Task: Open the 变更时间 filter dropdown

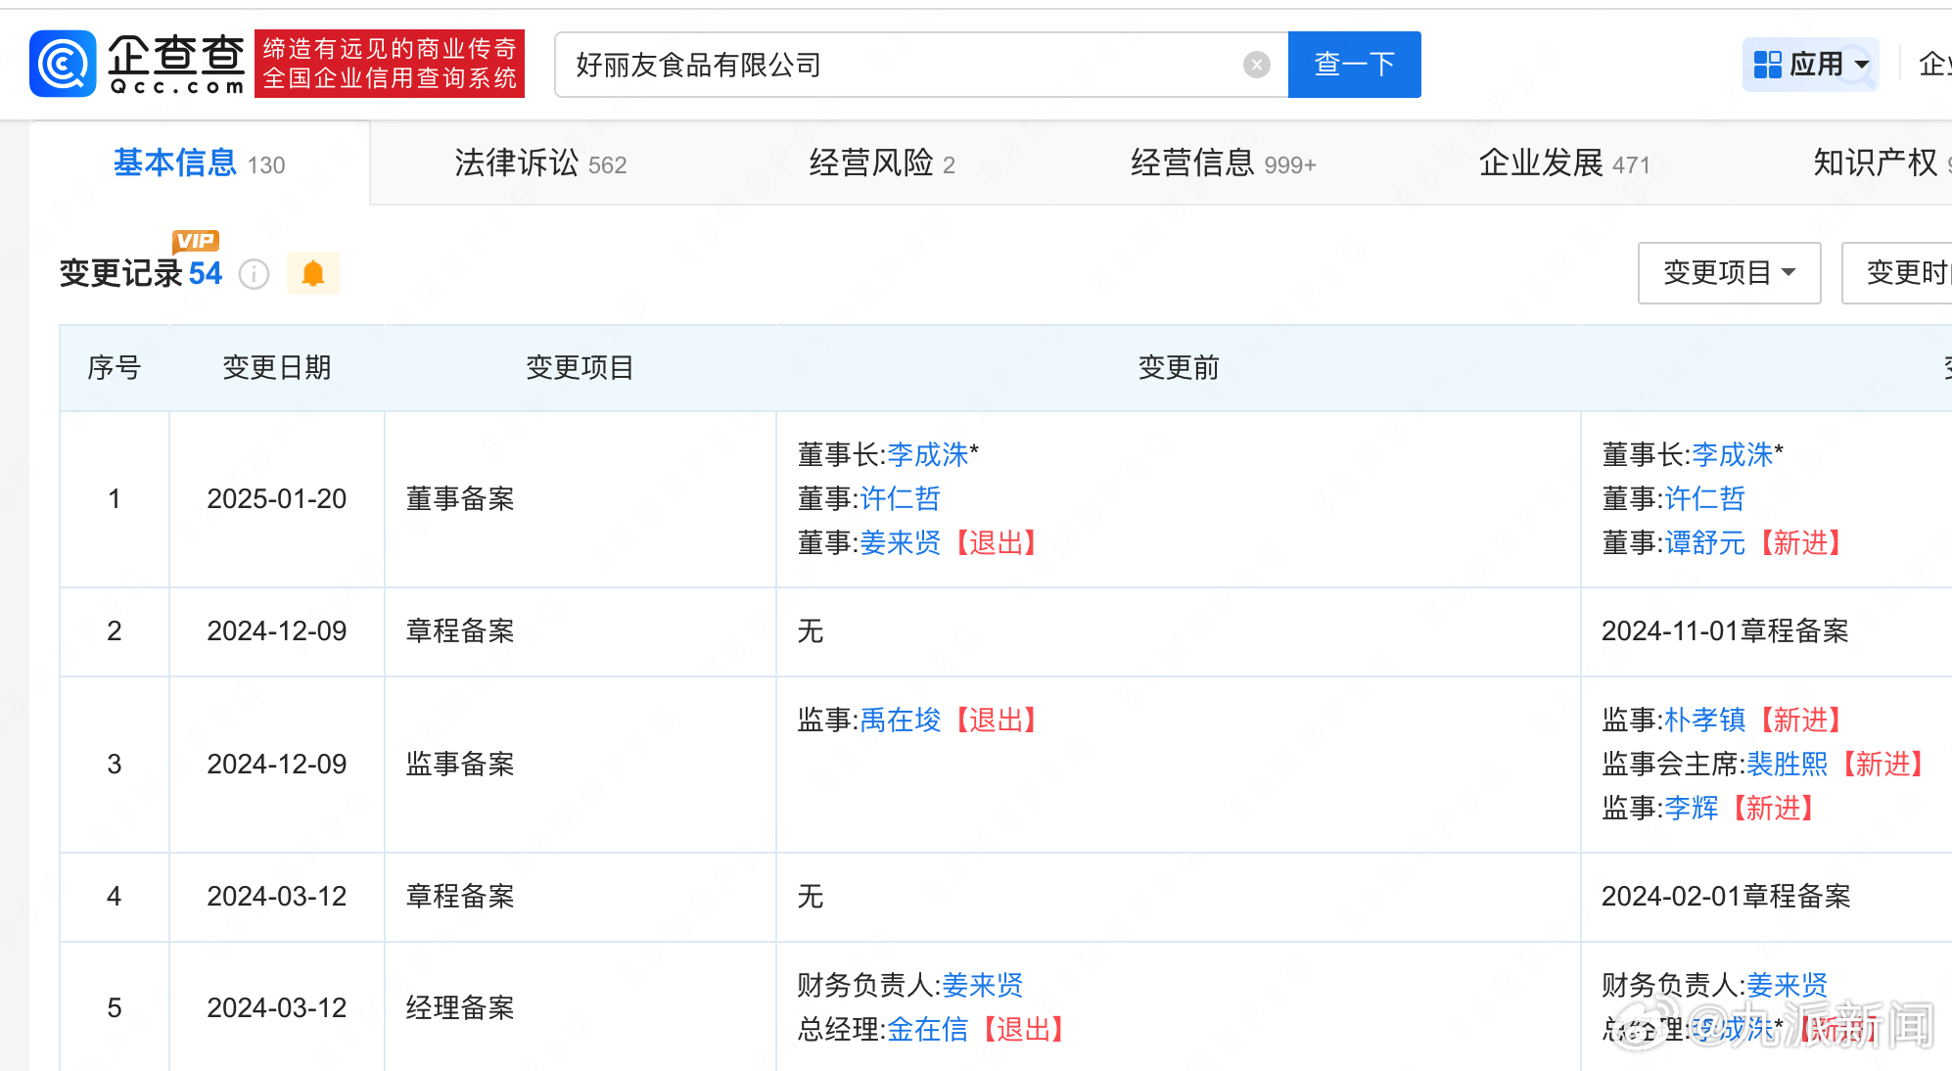Action: [x=1899, y=272]
